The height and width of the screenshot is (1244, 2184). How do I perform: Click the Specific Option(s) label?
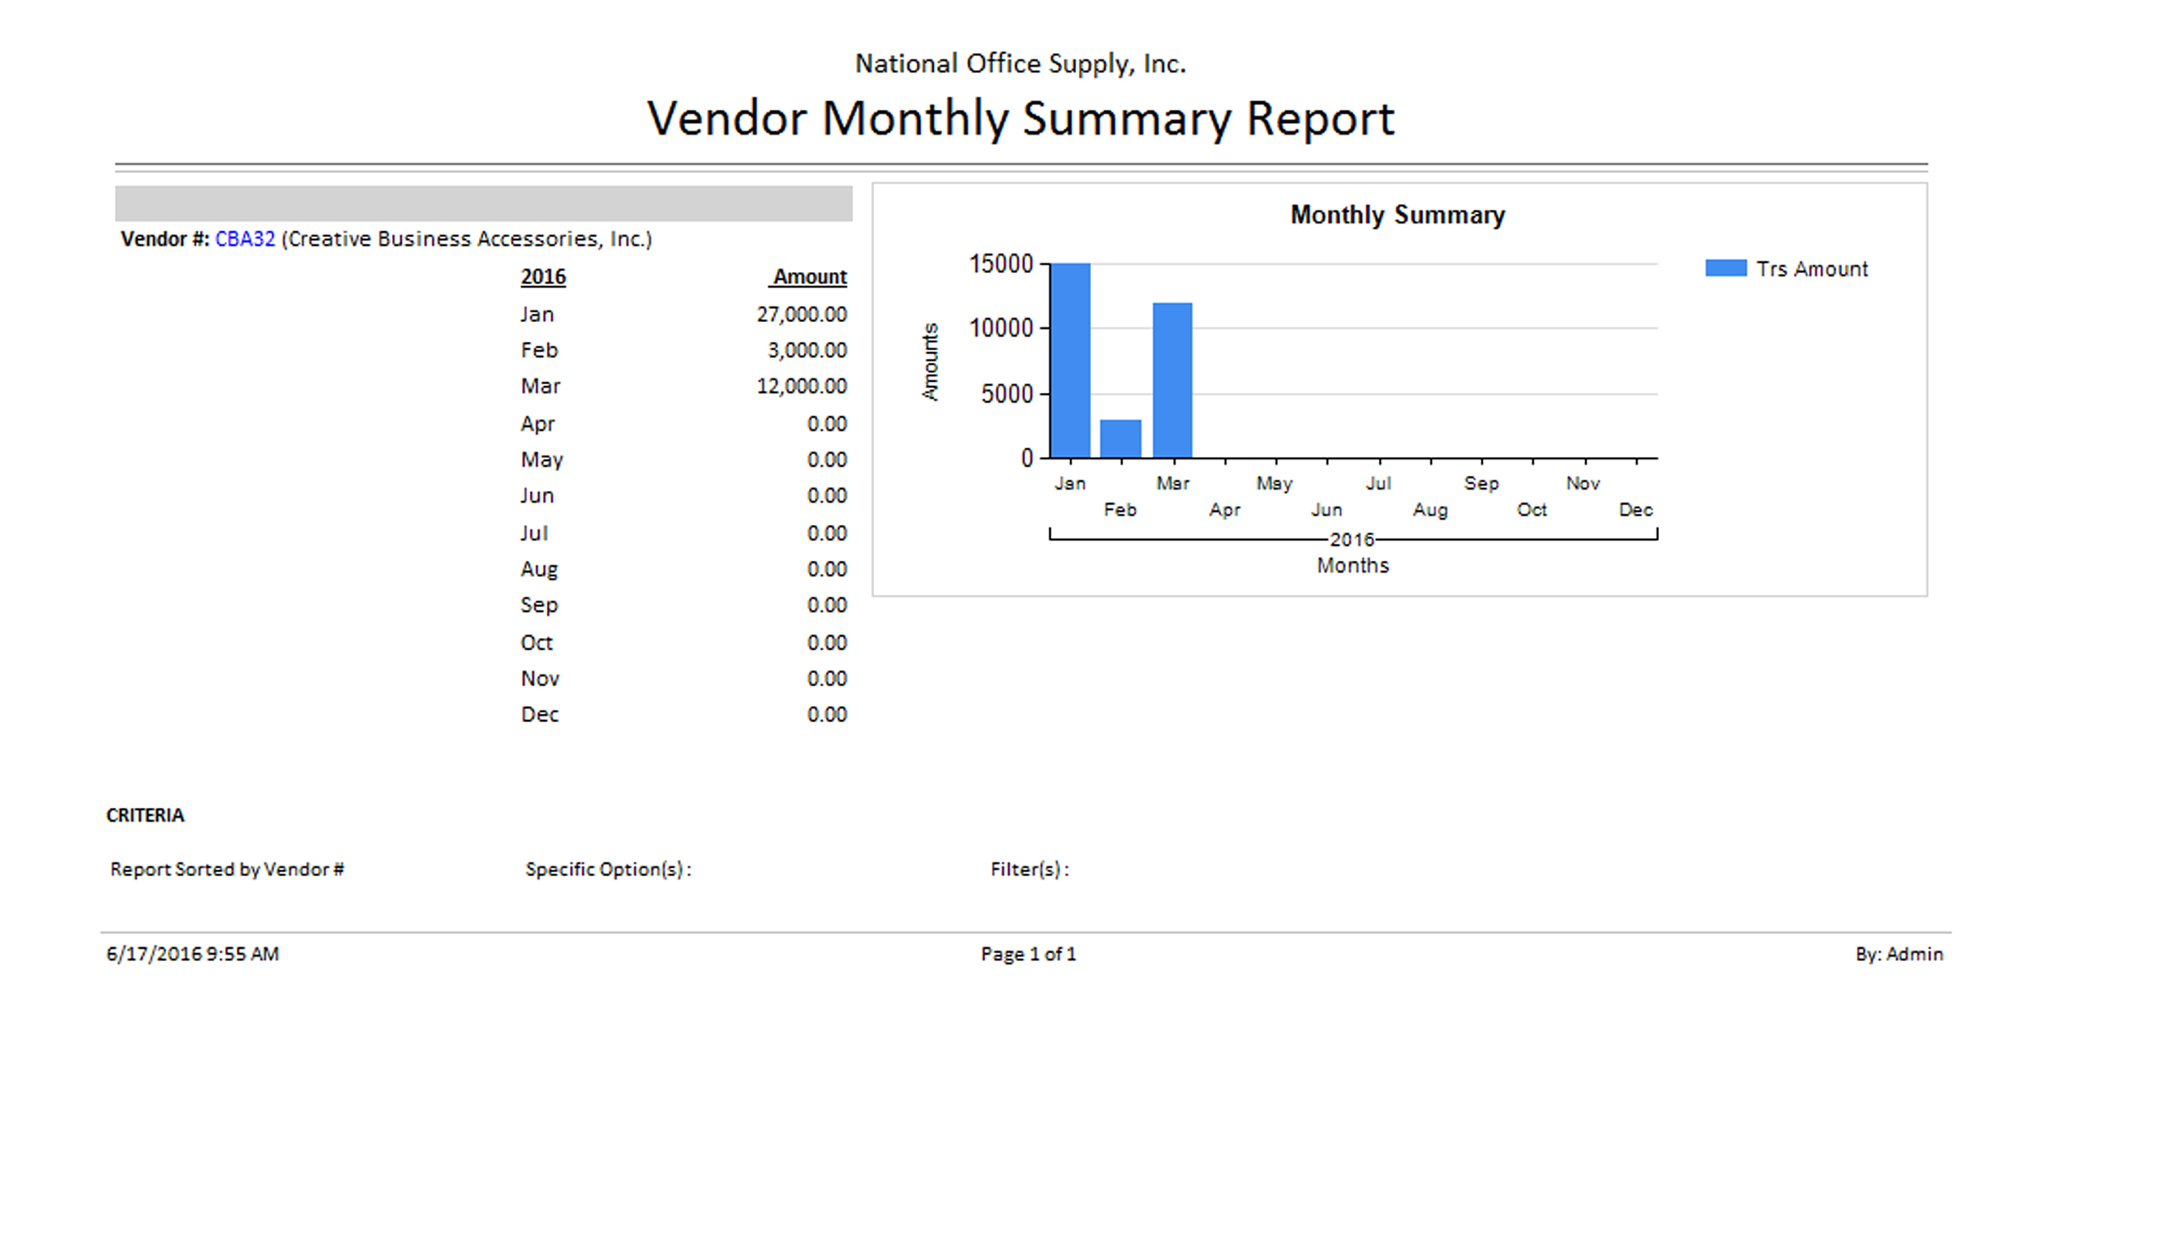pos(607,869)
